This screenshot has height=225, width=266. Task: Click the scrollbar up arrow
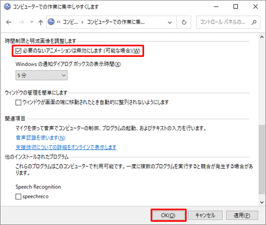(262, 37)
